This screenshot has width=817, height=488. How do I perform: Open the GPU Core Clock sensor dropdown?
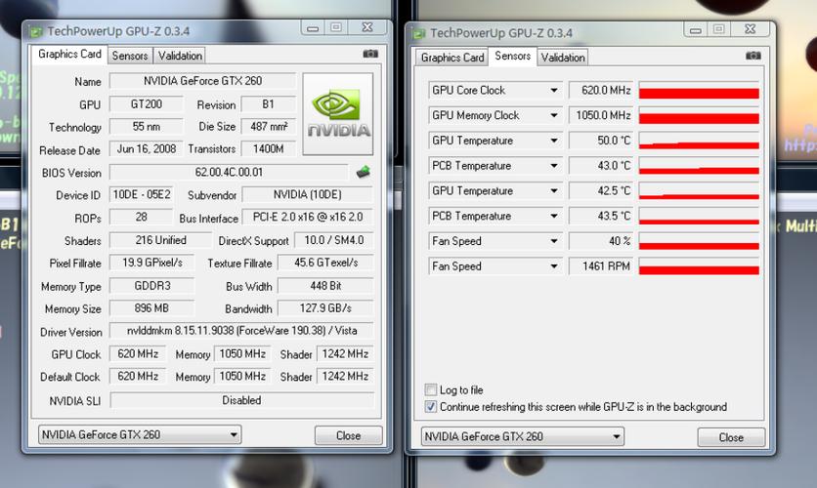[553, 91]
